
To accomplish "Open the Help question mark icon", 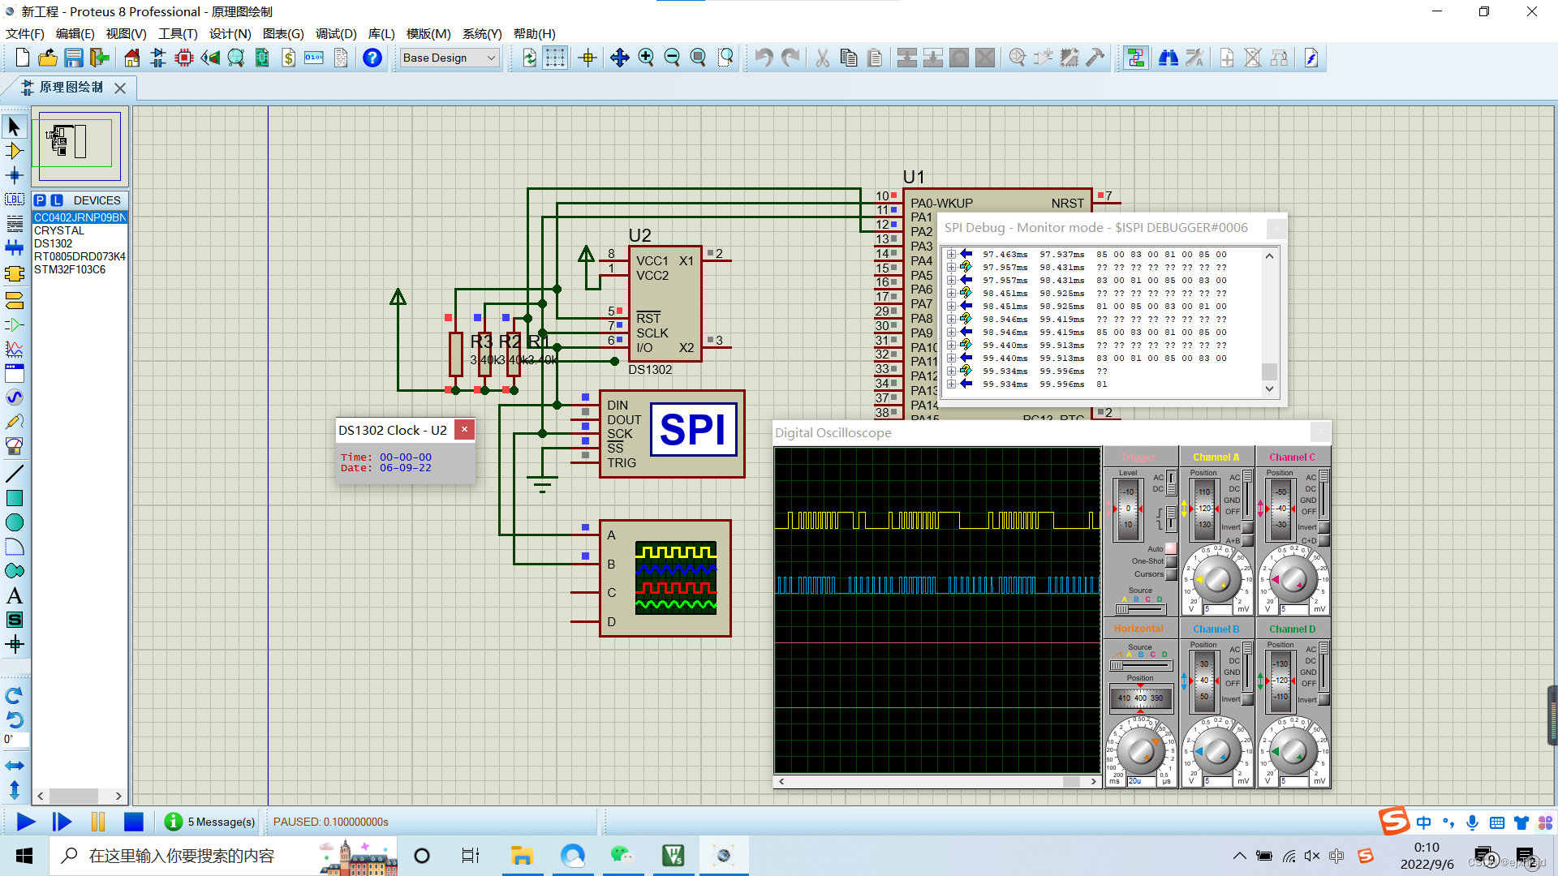I will [x=372, y=58].
